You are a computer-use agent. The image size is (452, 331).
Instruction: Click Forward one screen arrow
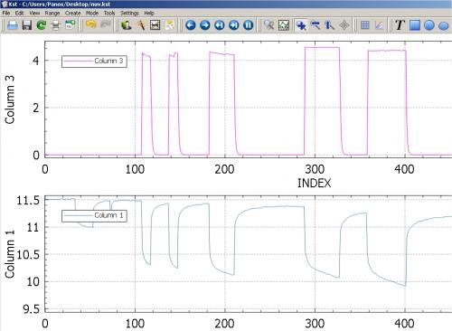205,25
